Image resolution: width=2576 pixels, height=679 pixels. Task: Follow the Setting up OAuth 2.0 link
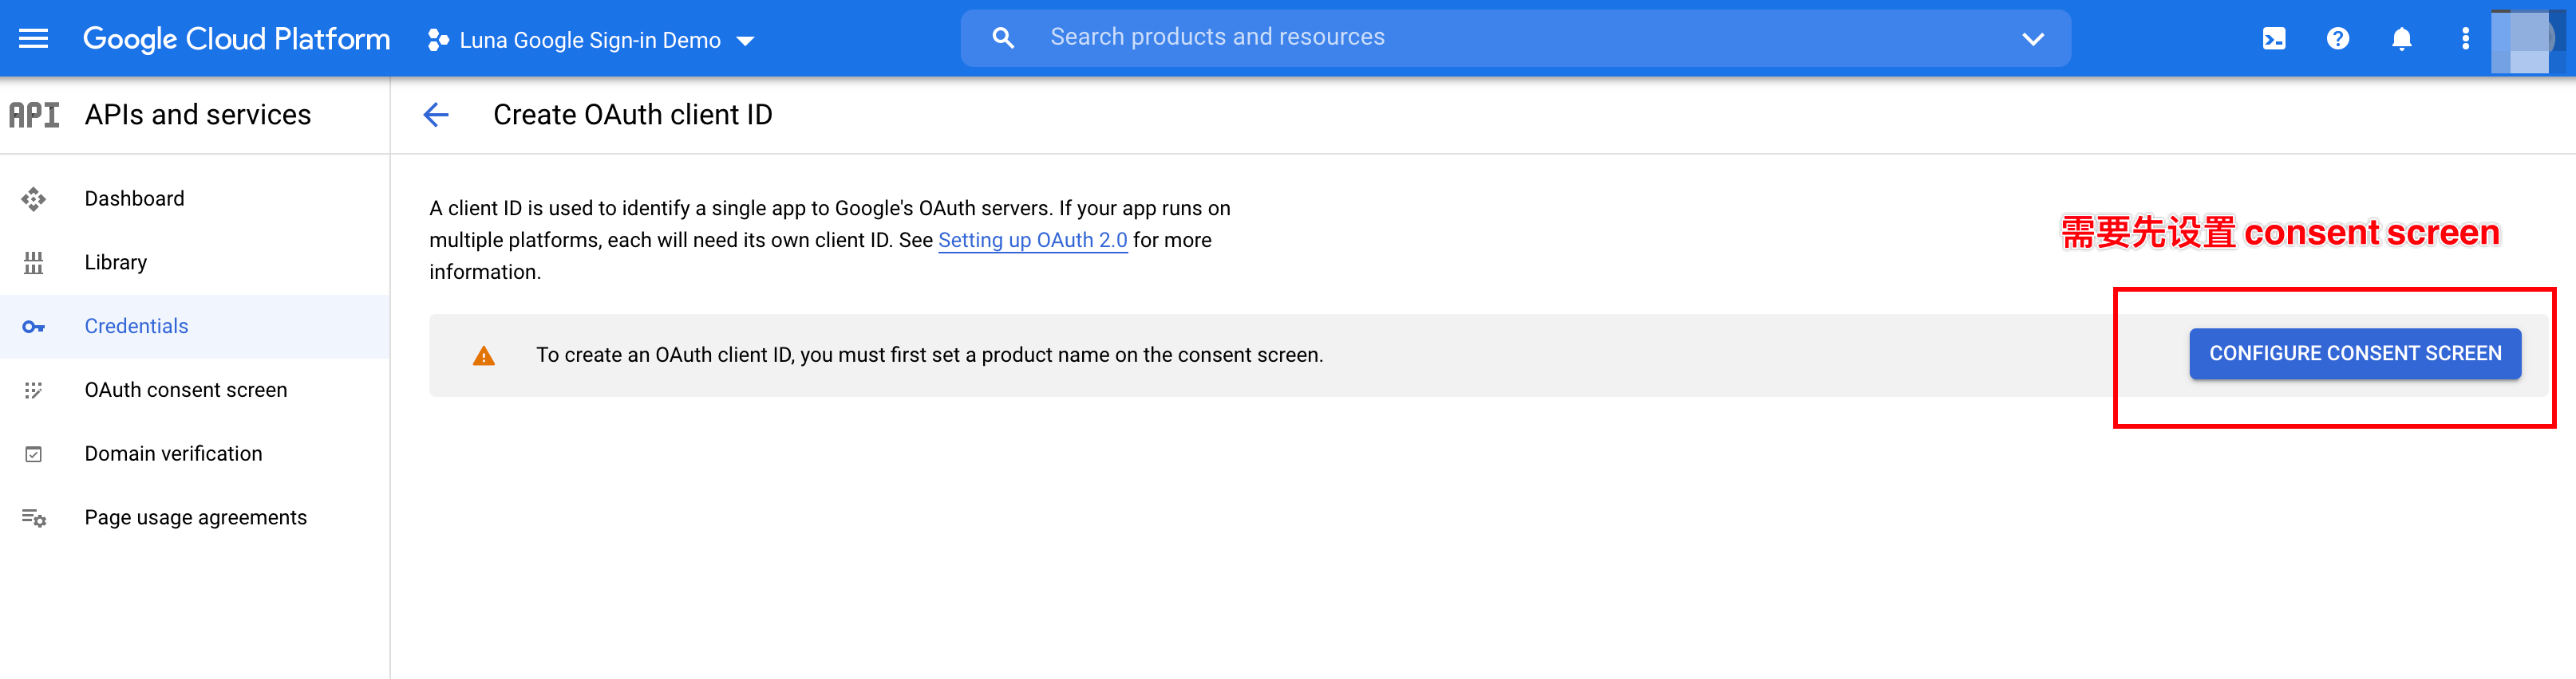[1033, 241]
